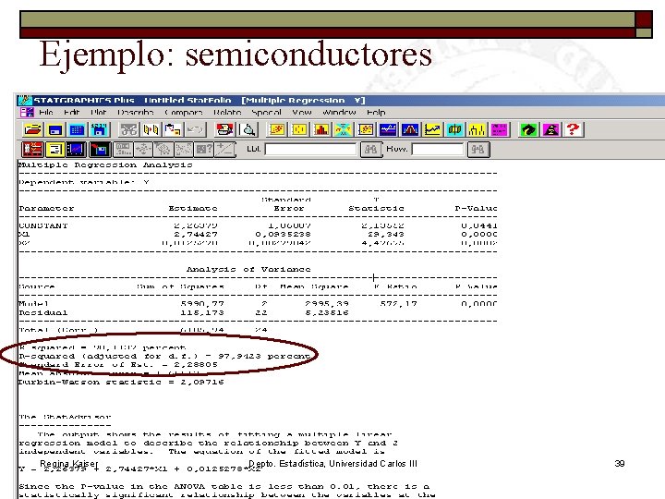Viewport: 665px width, 499px height.
Task: Open the data spreadsheet grid icon
Action: [78, 129]
